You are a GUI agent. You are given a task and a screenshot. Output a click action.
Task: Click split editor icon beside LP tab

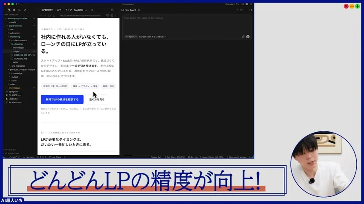click(113, 10)
